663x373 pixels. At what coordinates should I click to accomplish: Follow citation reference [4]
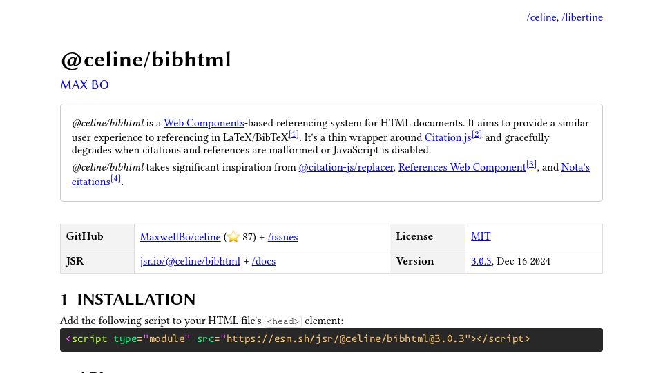pos(115,178)
